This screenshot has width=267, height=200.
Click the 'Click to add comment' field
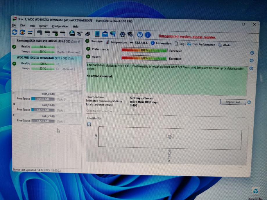102,111
